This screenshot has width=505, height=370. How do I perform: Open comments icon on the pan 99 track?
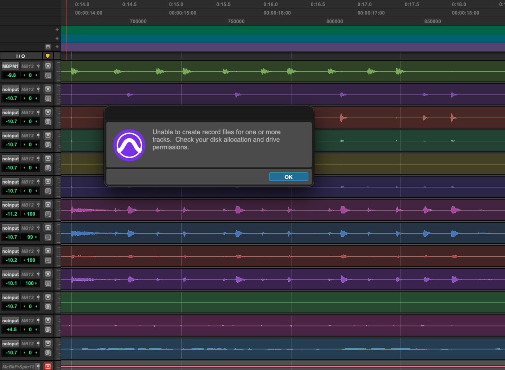[48, 237]
